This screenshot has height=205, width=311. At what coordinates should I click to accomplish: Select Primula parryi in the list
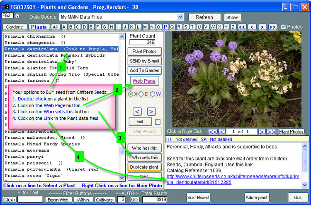61,157
